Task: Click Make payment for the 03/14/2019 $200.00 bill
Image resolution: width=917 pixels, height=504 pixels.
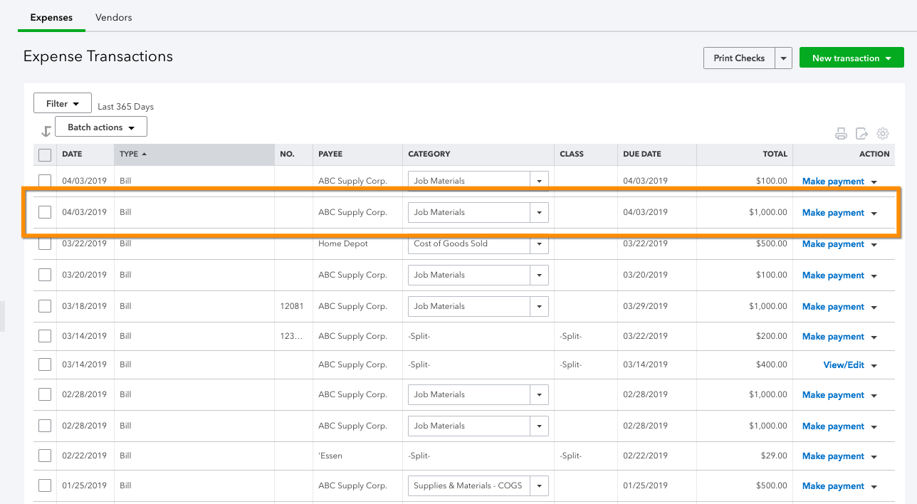Action: pyautogui.click(x=833, y=337)
